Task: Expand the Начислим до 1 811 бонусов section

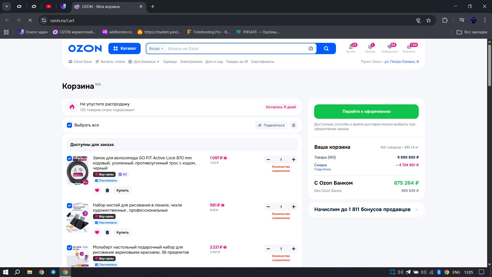Action: [416, 210]
